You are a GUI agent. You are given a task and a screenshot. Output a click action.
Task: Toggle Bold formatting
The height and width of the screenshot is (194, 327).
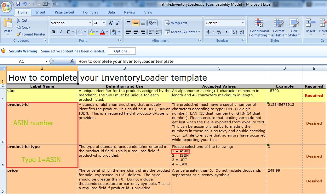point(54,32)
